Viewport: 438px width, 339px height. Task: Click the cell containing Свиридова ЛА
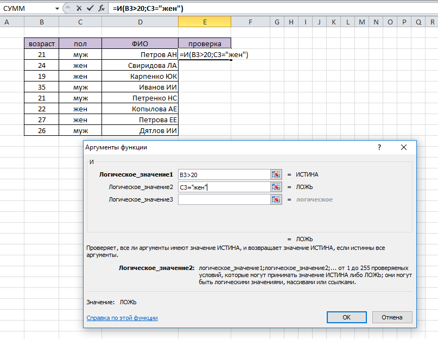(140, 65)
